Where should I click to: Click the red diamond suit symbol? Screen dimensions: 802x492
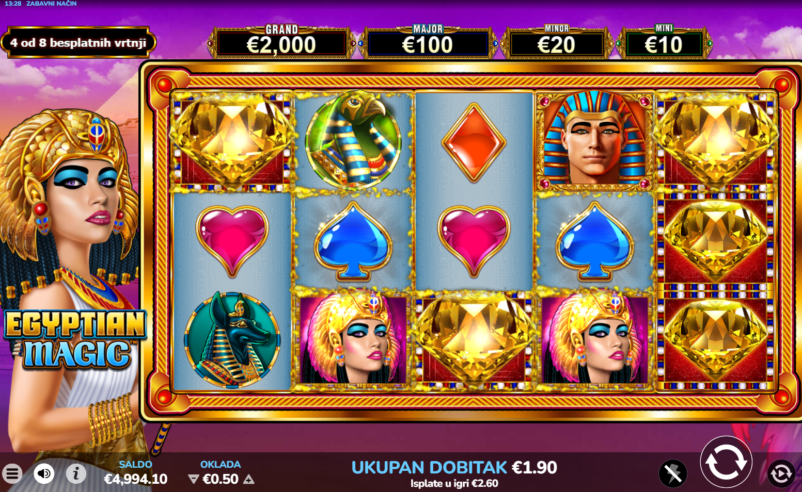[x=474, y=142]
